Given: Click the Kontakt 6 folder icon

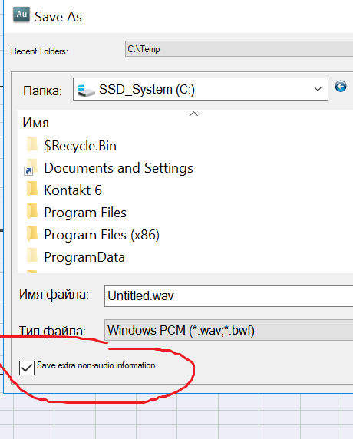Looking at the screenshot, I should 32,190.
